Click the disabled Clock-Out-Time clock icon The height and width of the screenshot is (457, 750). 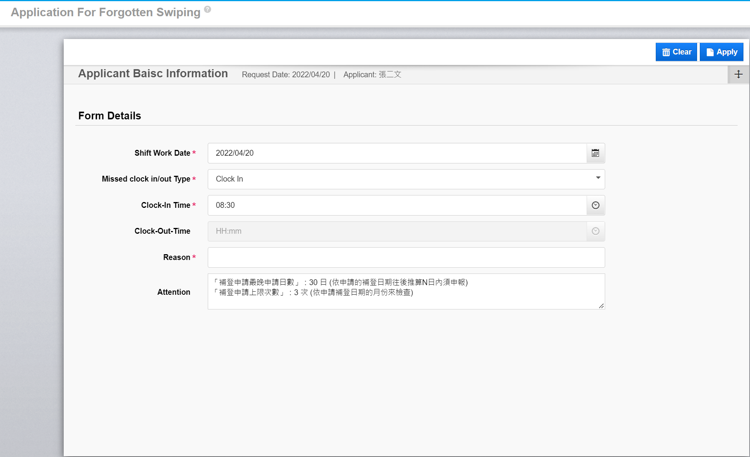(x=595, y=231)
